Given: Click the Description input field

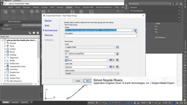Looking at the screenshot, I should pyautogui.click(x=101, y=36).
